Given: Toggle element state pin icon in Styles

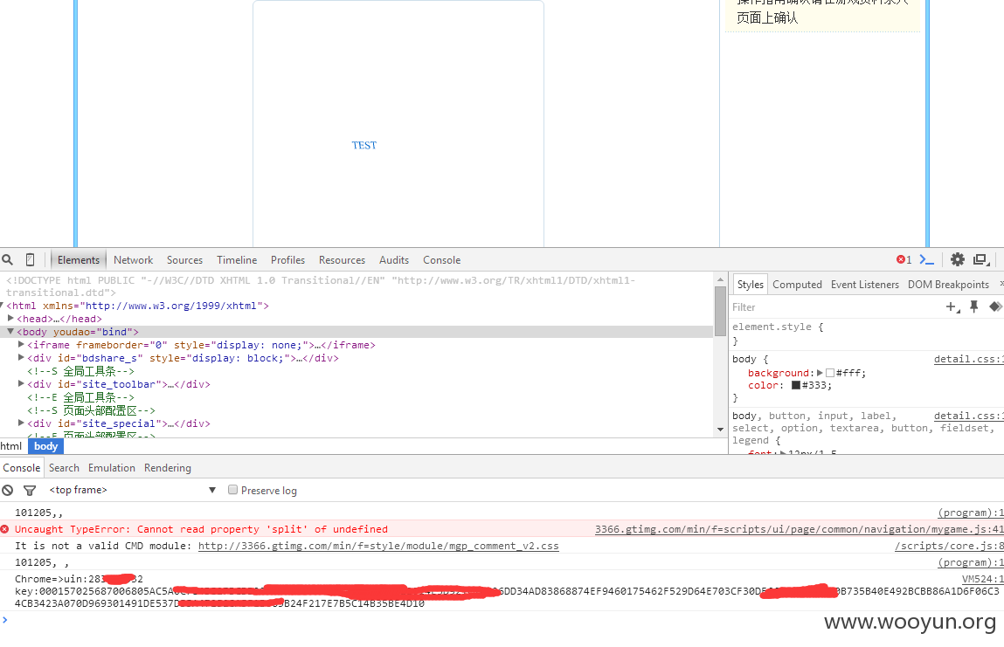Looking at the screenshot, I should tap(974, 307).
